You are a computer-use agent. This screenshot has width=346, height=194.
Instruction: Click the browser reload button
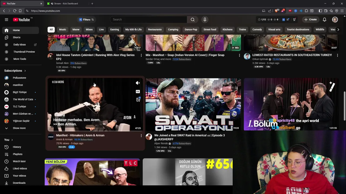pos(15,11)
